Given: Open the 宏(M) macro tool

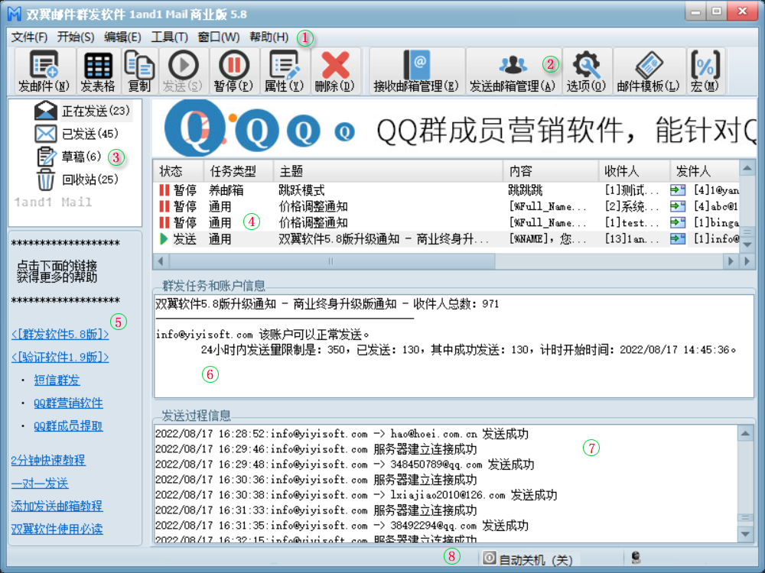Looking at the screenshot, I should (x=705, y=71).
